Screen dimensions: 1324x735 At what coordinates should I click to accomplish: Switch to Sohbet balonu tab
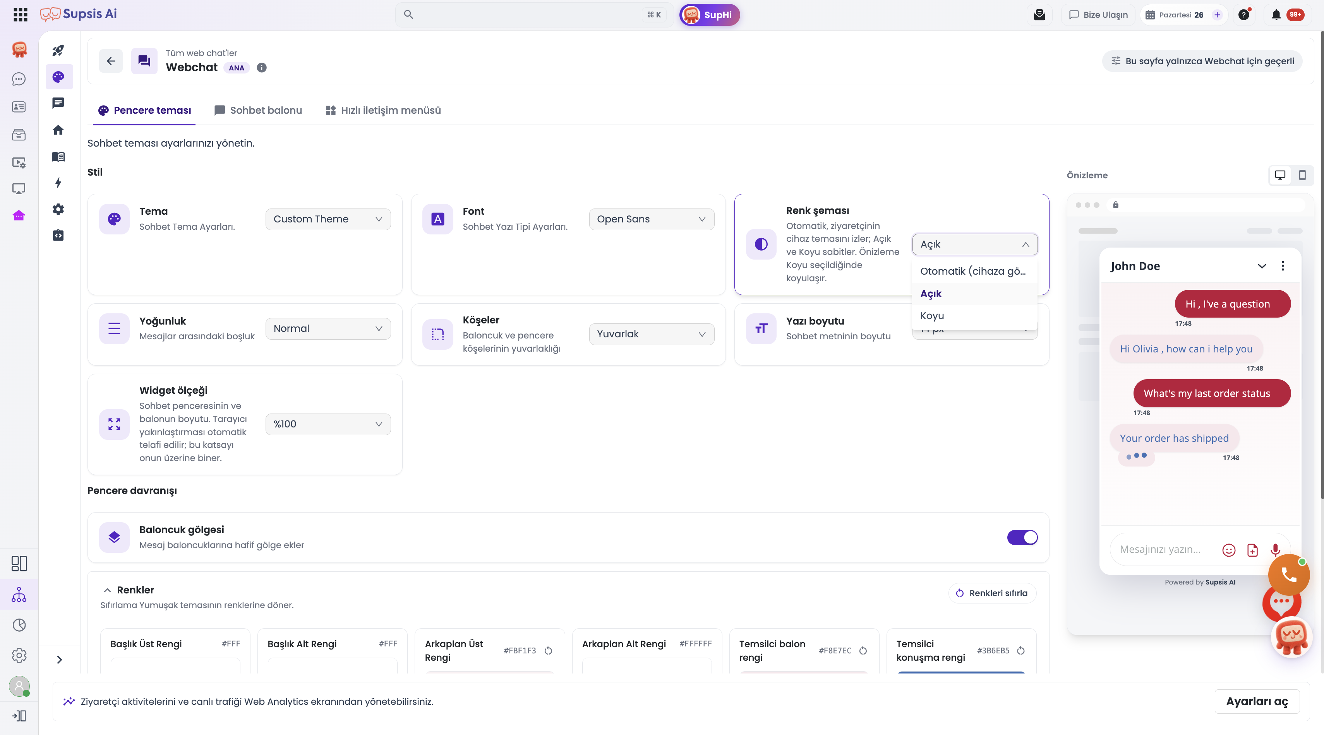coord(258,110)
